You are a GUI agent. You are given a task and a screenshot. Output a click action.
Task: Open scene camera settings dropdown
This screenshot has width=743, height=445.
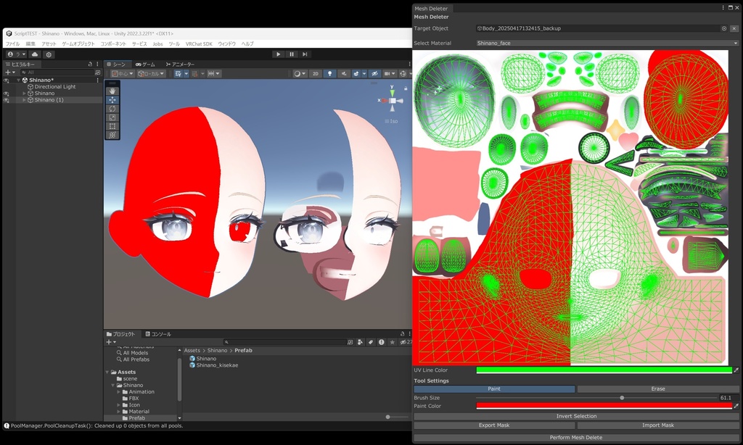click(x=390, y=74)
